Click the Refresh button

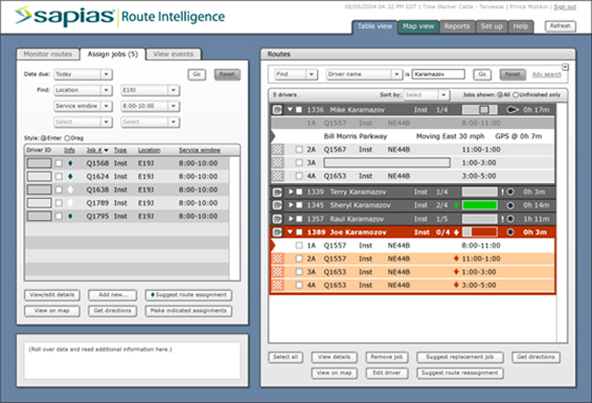(560, 26)
